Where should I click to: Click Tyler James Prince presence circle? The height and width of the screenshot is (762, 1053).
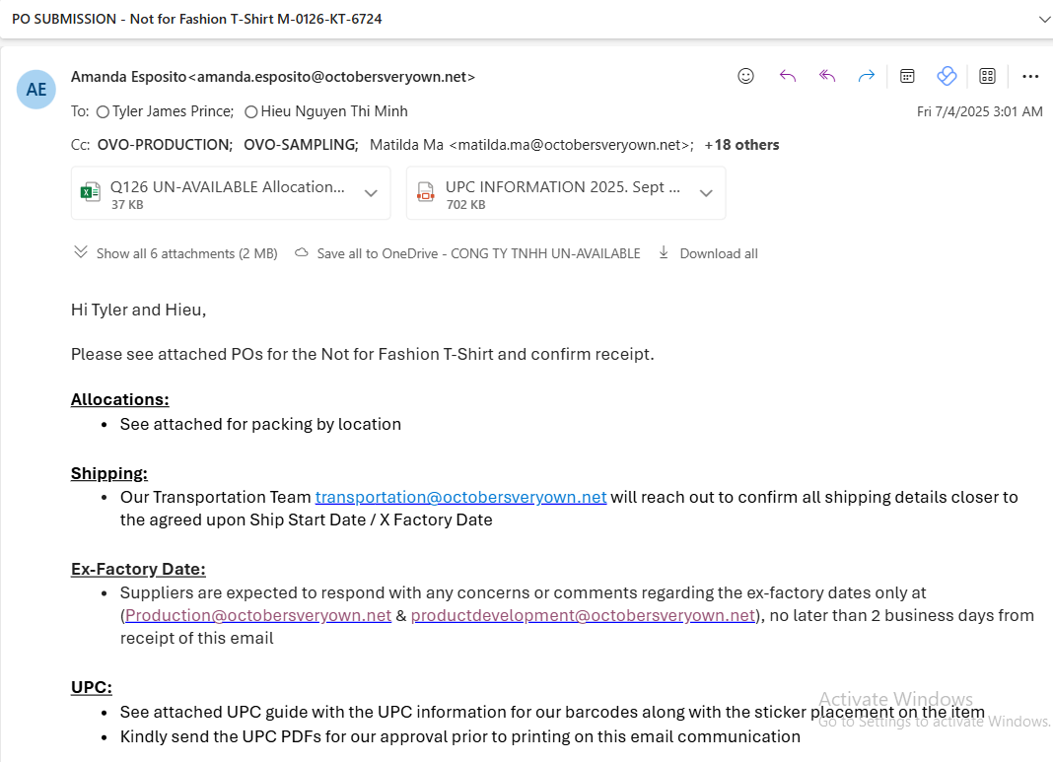[x=103, y=112]
